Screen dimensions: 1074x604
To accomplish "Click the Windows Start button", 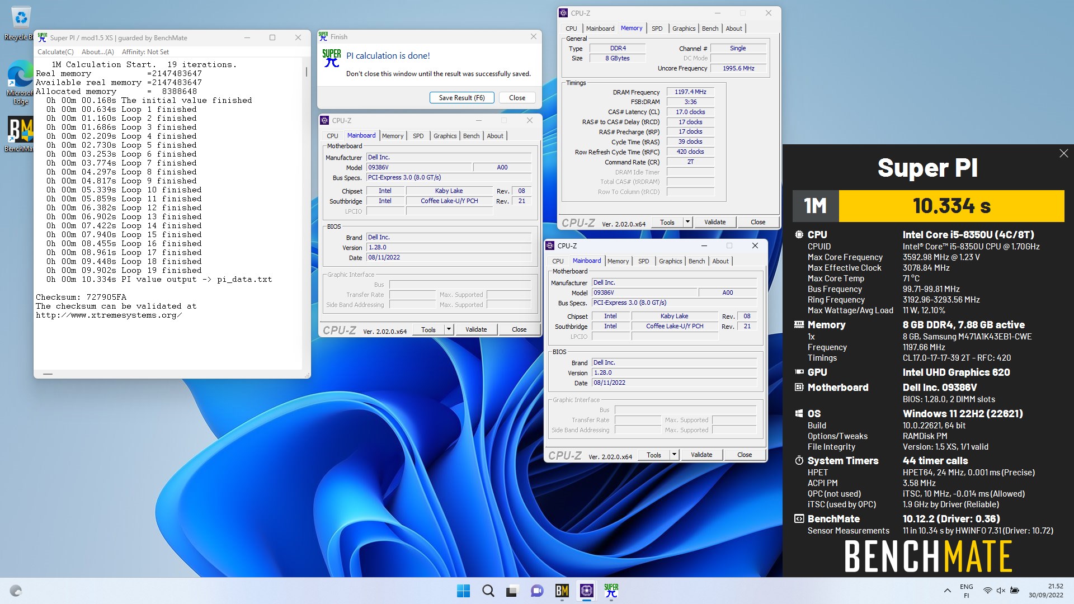I will (464, 591).
